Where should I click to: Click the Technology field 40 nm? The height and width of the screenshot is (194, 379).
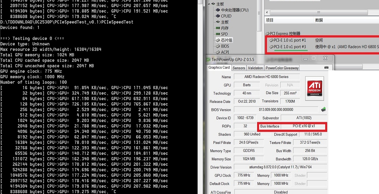pos(247,93)
